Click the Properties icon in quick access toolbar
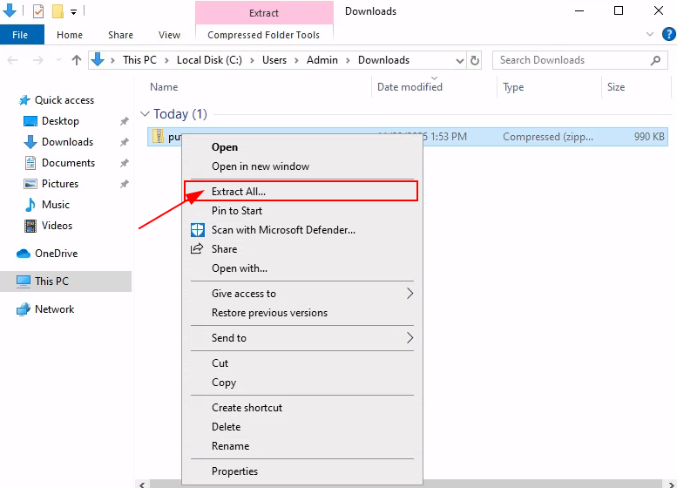The image size is (677, 488). (x=38, y=11)
